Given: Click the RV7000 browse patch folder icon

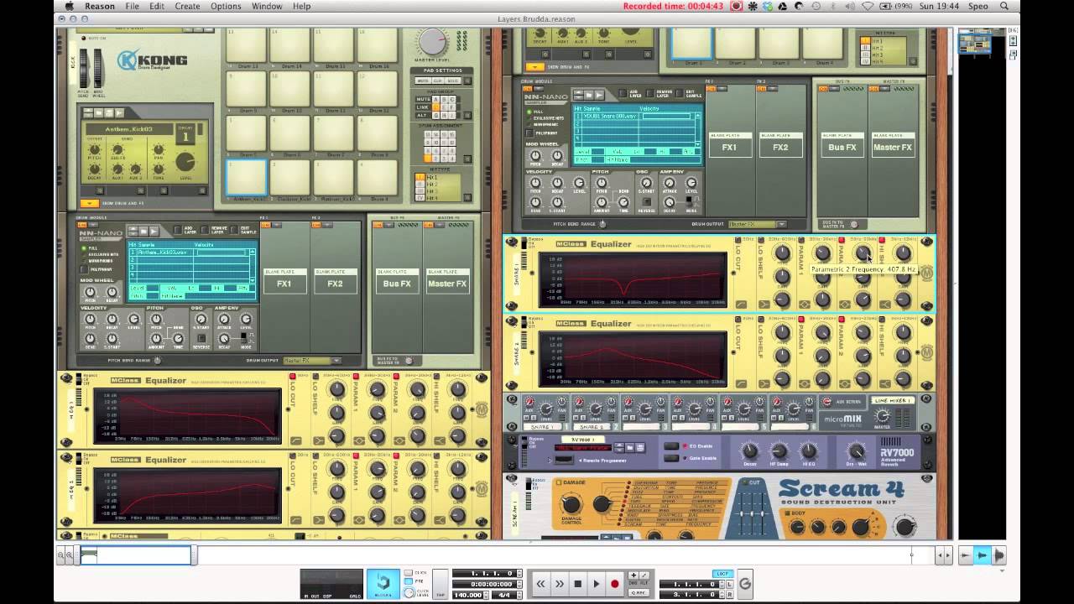Looking at the screenshot, I should coord(629,448).
